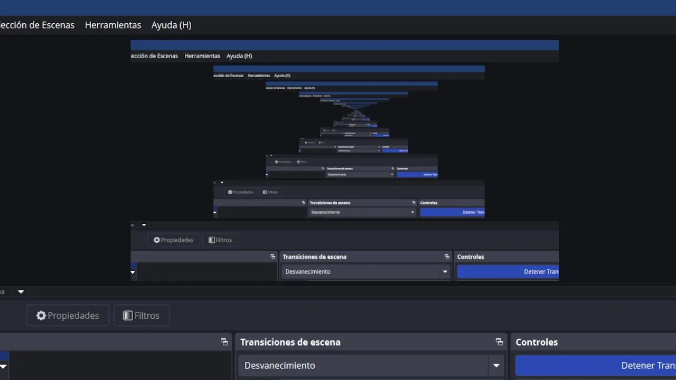
Task: Open the Ayuda (H) menu
Action: (171, 25)
